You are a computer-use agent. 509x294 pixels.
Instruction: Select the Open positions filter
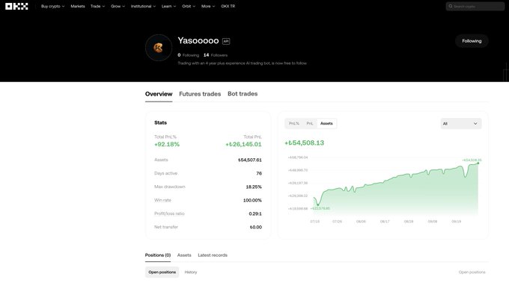[x=162, y=272]
